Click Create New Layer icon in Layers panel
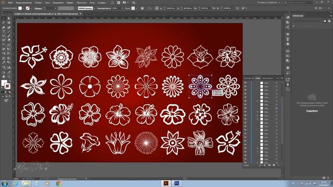The height and width of the screenshot is (187, 333). point(274,165)
